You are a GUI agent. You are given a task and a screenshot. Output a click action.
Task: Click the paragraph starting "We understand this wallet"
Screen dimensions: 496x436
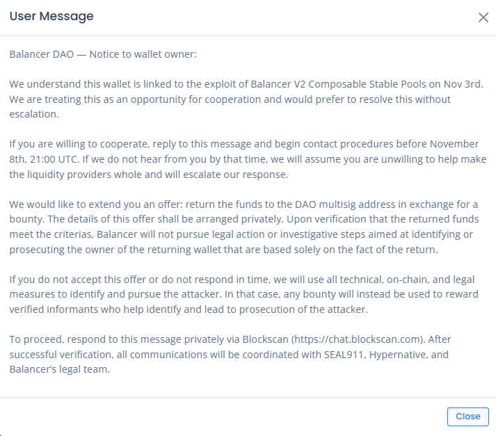pyautogui.click(x=243, y=99)
